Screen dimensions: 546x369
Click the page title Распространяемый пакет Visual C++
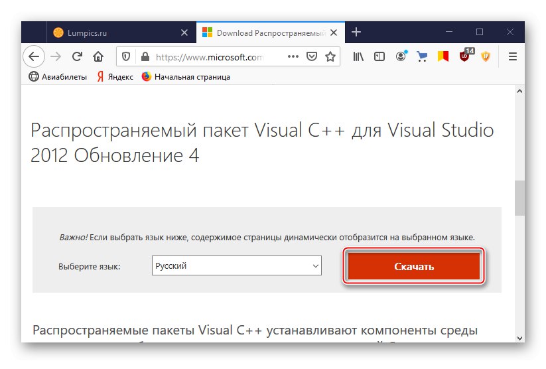click(x=263, y=143)
